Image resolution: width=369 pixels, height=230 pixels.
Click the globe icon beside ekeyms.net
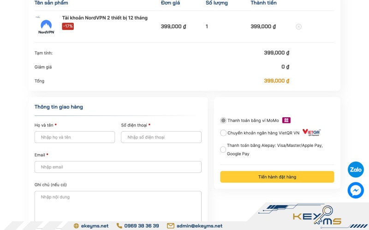coord(76,226)
